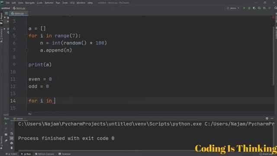
Task: Open the Python Console tab
Action: coord(45,154)
